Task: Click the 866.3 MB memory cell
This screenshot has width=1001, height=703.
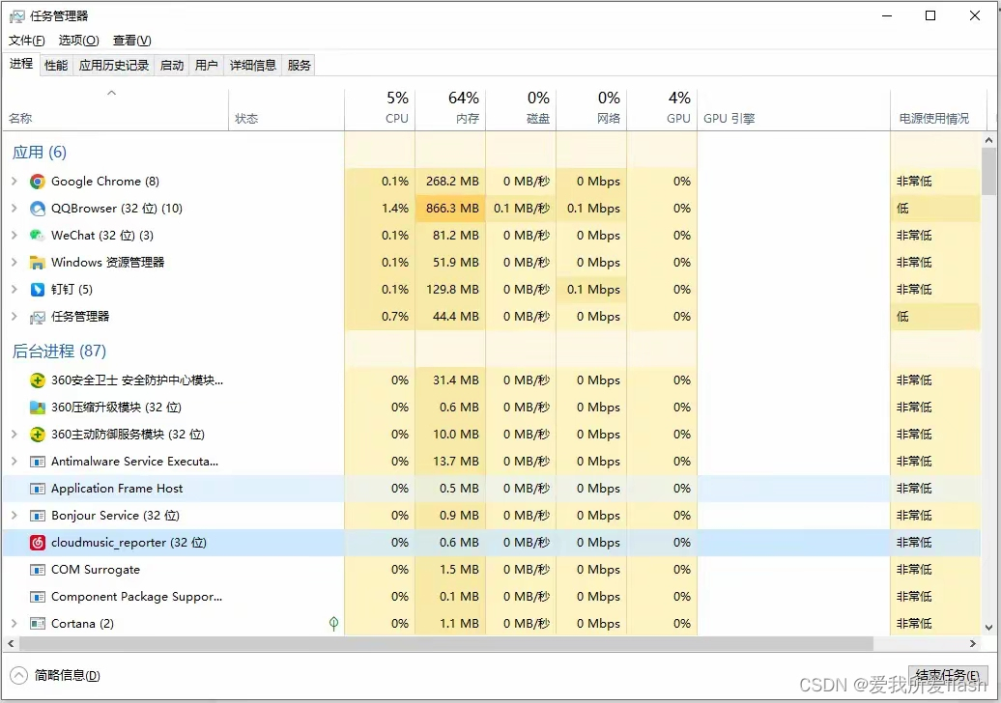Action: click(x=450, y=209)
